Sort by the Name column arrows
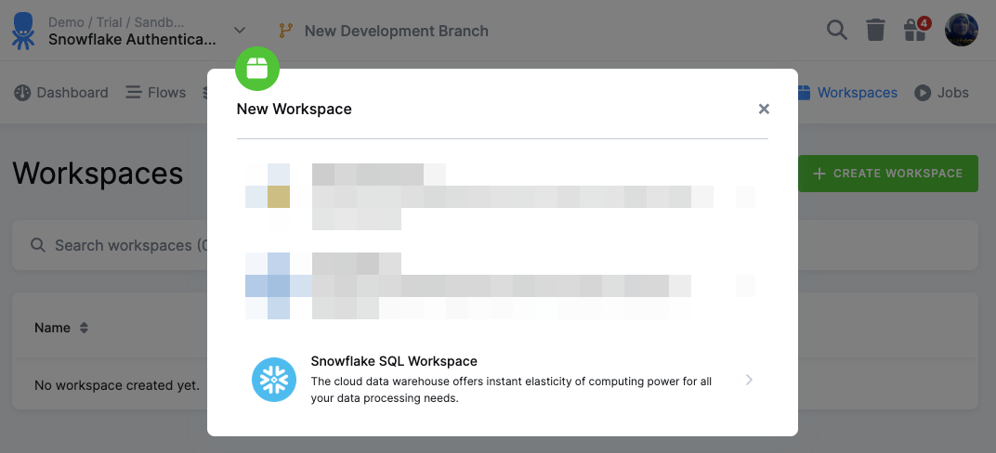 (x=84, y=328)
